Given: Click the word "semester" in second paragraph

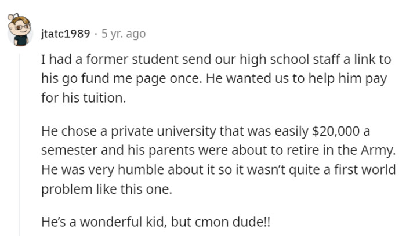Looking at the screenshot, I should pos(67,150).
